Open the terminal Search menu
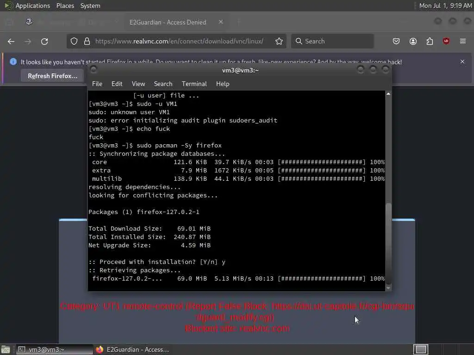 click(163, 84)
